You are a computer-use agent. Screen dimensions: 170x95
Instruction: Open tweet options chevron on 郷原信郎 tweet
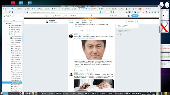pyautogui.click(x=113, y=73)
